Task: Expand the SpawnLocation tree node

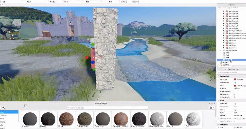Action: click(x=221, y=50)
